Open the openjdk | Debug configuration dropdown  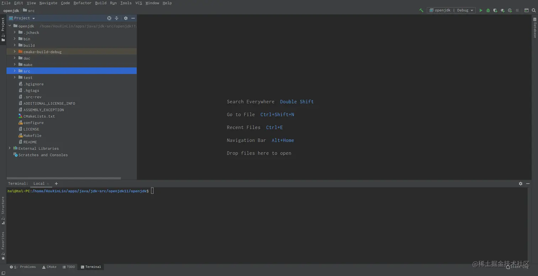pos(452,10)
